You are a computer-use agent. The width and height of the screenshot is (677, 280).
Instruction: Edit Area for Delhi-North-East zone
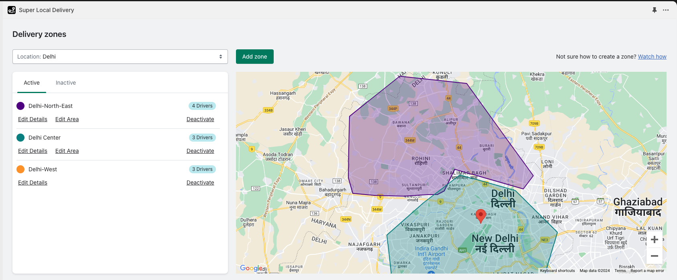point(67,119)
